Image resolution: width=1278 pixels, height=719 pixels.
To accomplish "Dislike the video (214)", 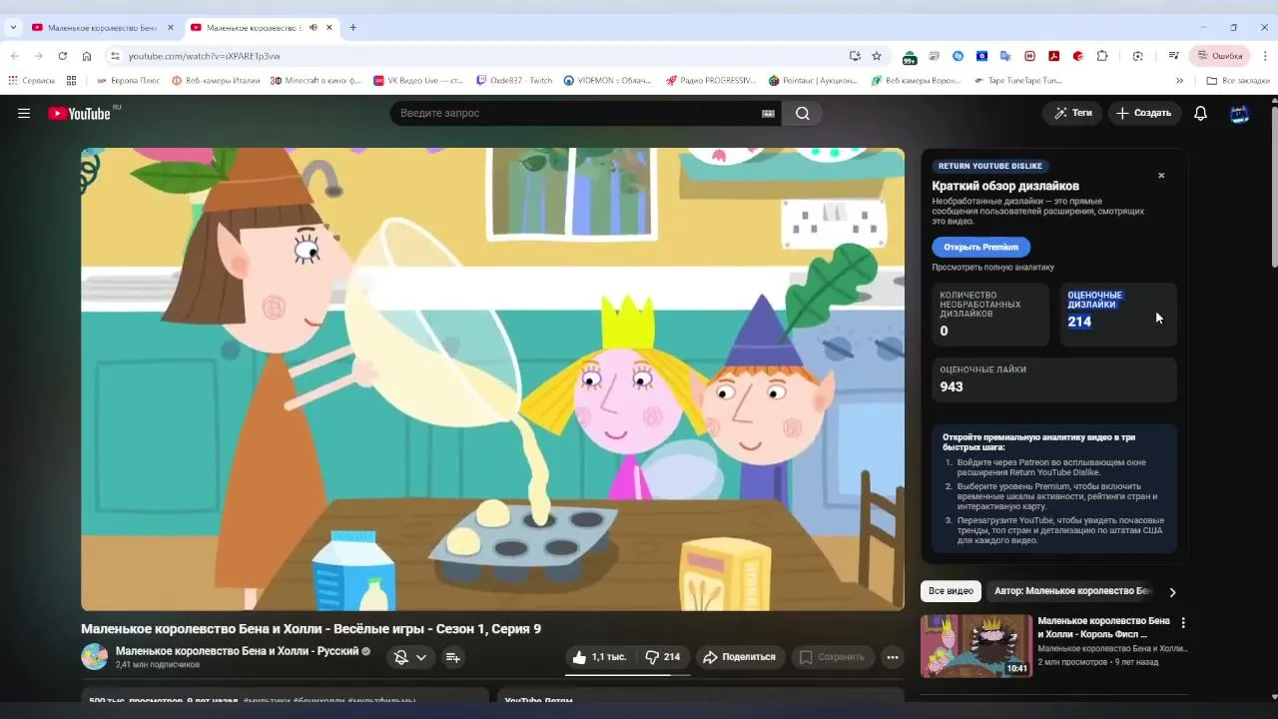I will (663, 657).
